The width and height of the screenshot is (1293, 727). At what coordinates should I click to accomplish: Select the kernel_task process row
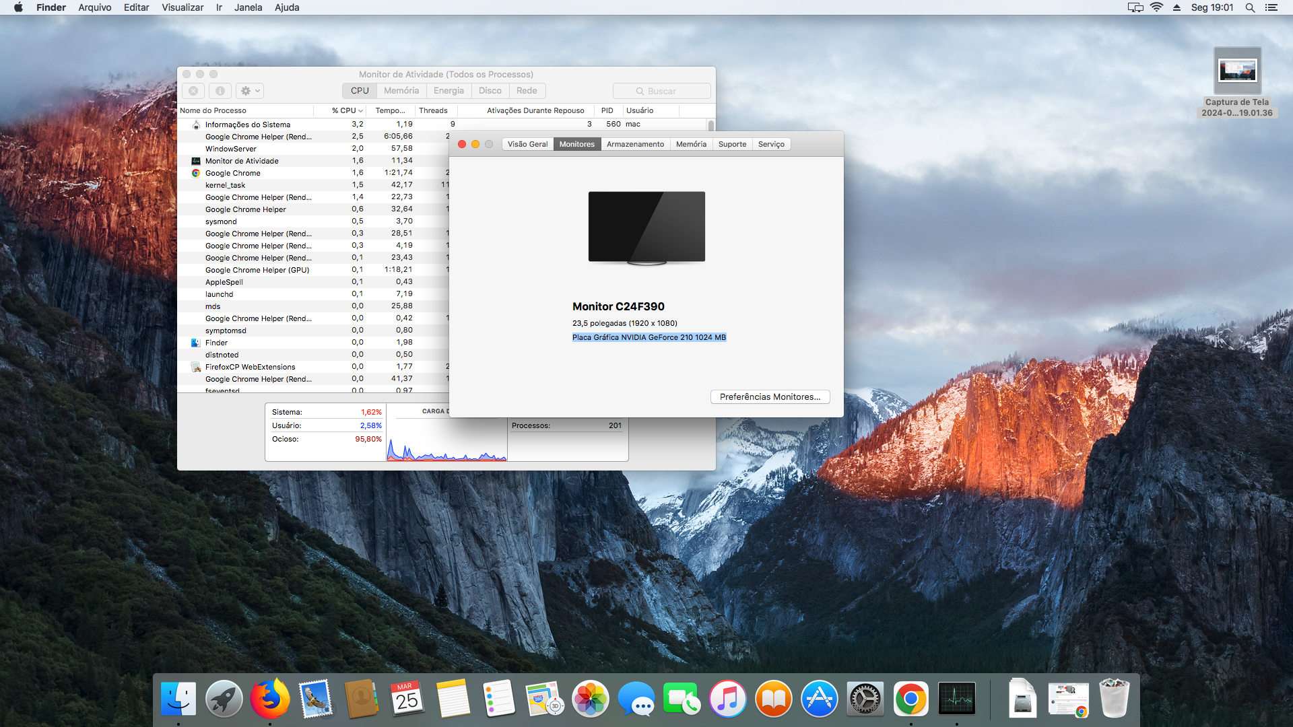click(226, 185)
